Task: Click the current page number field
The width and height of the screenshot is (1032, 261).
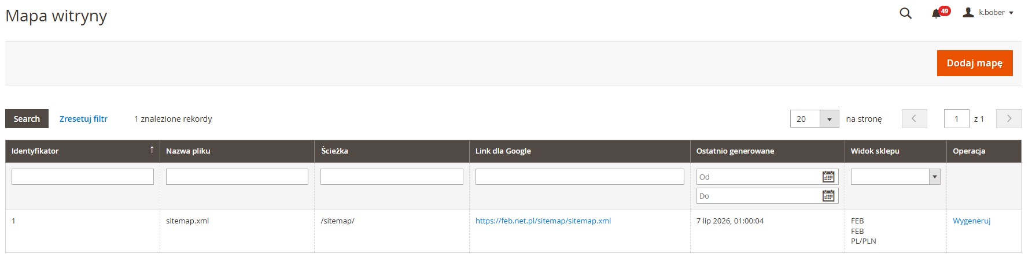Action: click(956, 119)
